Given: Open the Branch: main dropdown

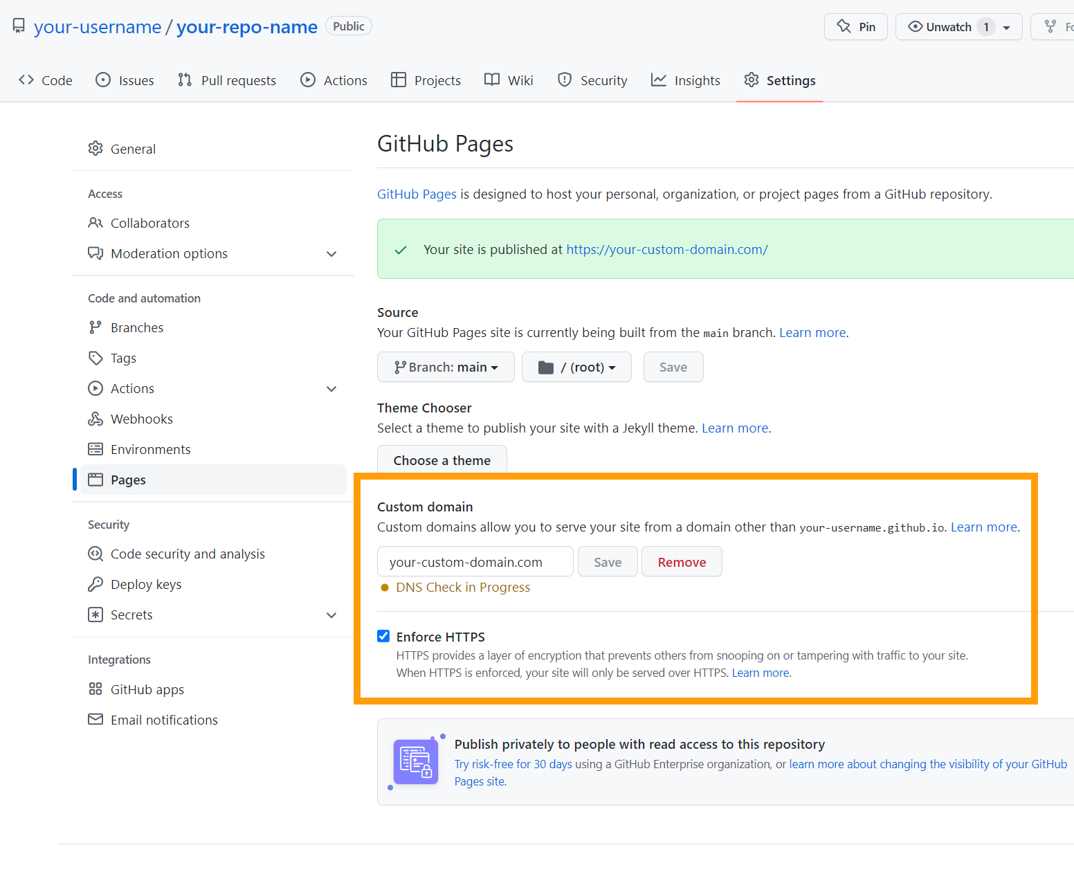Looking at the screenshot, I should [446, 367].
